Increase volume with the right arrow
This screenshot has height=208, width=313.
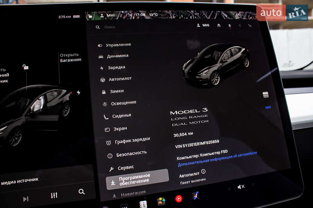pyautogui.click(x=253, y=184)
